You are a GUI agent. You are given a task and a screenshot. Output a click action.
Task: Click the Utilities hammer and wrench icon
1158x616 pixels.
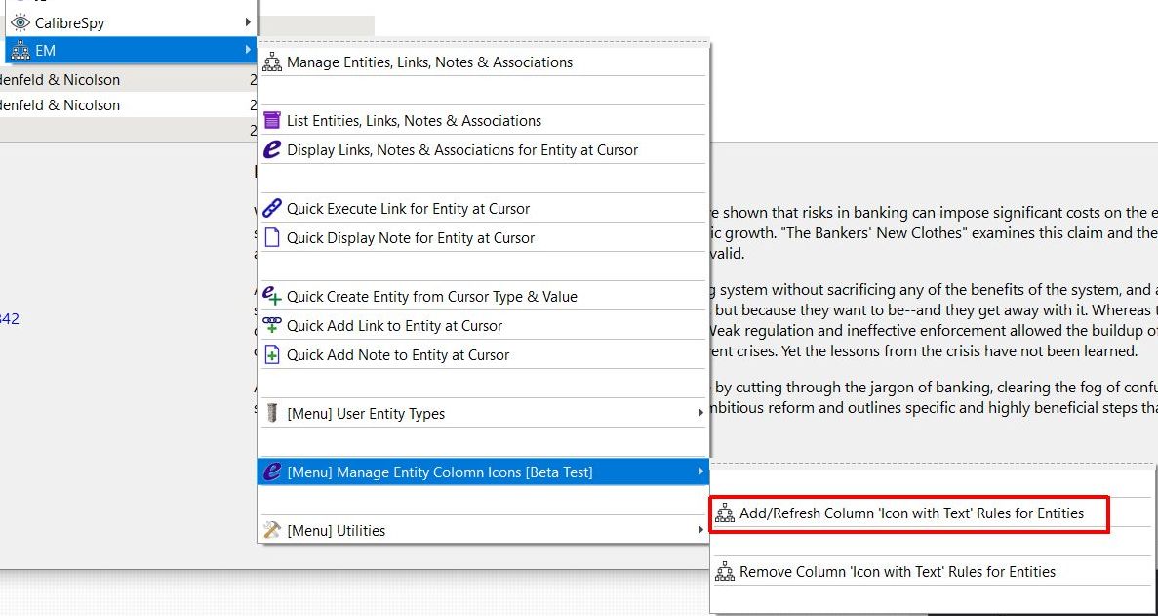click(x=272, y=530)
